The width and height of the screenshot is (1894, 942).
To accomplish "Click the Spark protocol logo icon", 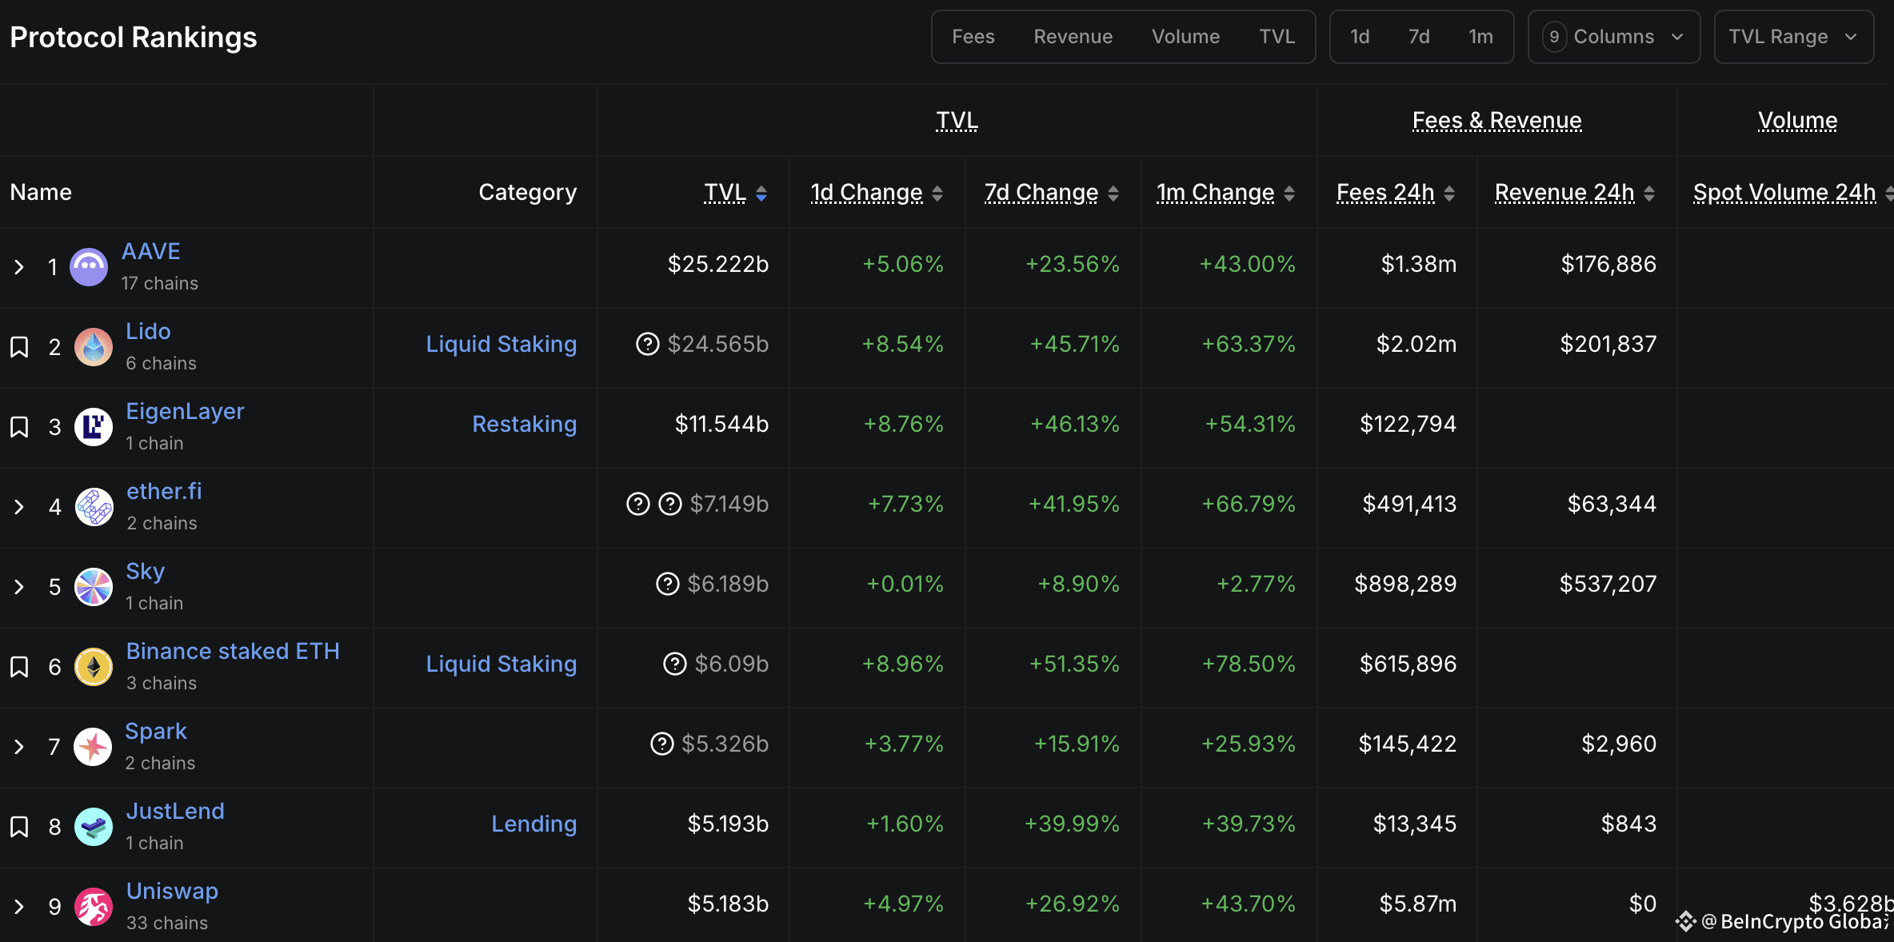I will pos(93,747).
